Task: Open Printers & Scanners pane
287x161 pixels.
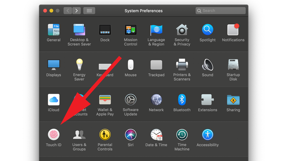Action: 182,65
